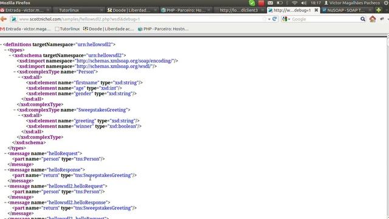389x219 pixels.
Task: Click the green checkmark indicator in system tray
Action: point(252,3)
